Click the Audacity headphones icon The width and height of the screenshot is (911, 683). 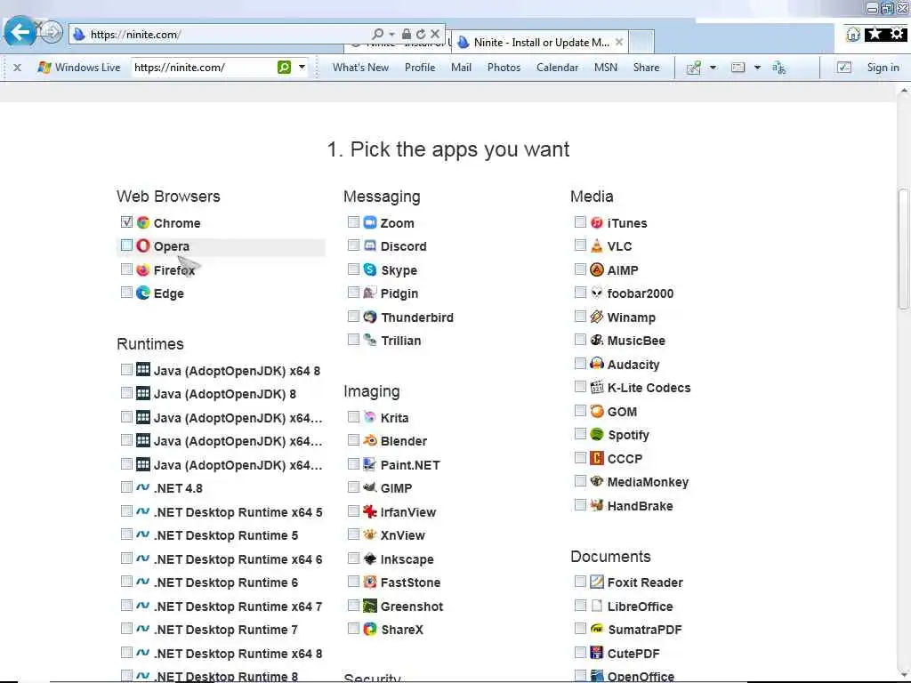(597, 364)
